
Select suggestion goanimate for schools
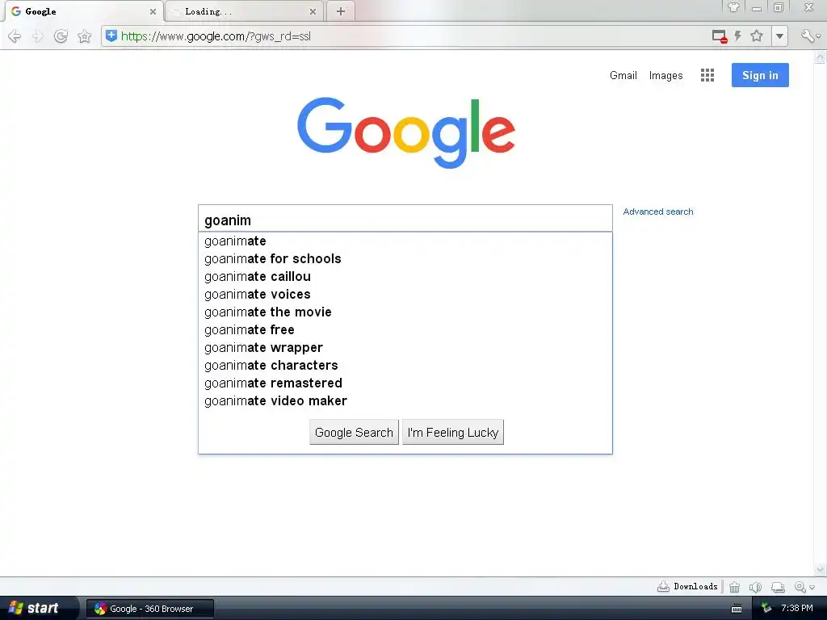click(x=405, y=259)
